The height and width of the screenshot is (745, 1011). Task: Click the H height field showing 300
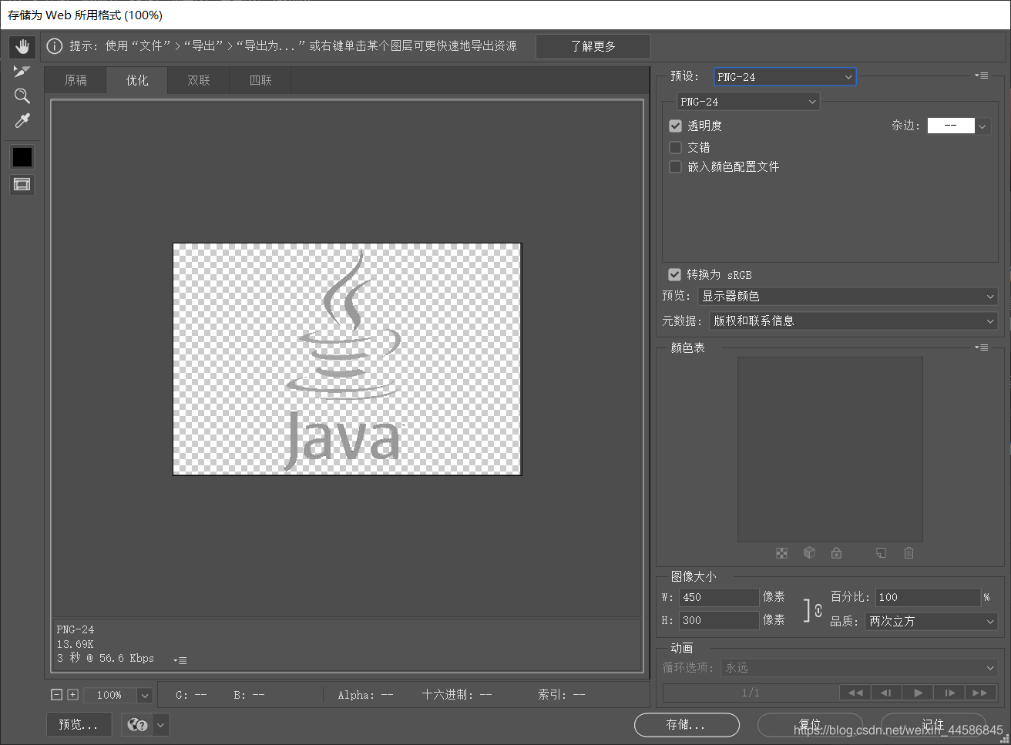click(x=719, y=620)
